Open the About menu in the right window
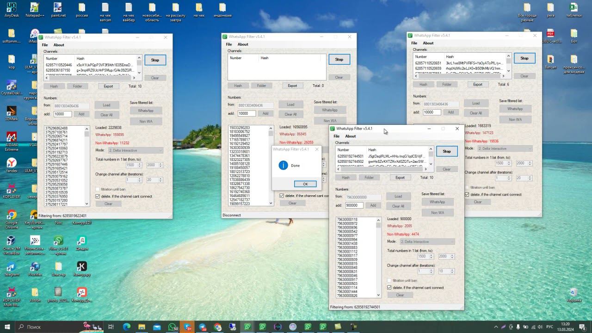Image resolution: width=592 pixels, height=333 pixels. (428, 43)
